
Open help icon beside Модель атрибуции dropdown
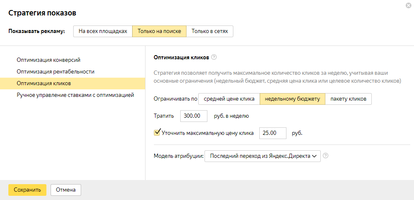(x=326, y=156)
